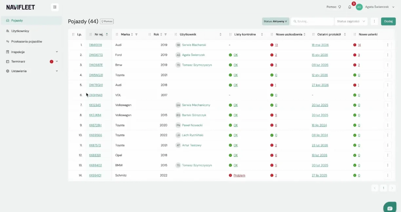Click the AG user avatar icon
The width and height of the screenshot is (401, 212).
tap(359, 7)
